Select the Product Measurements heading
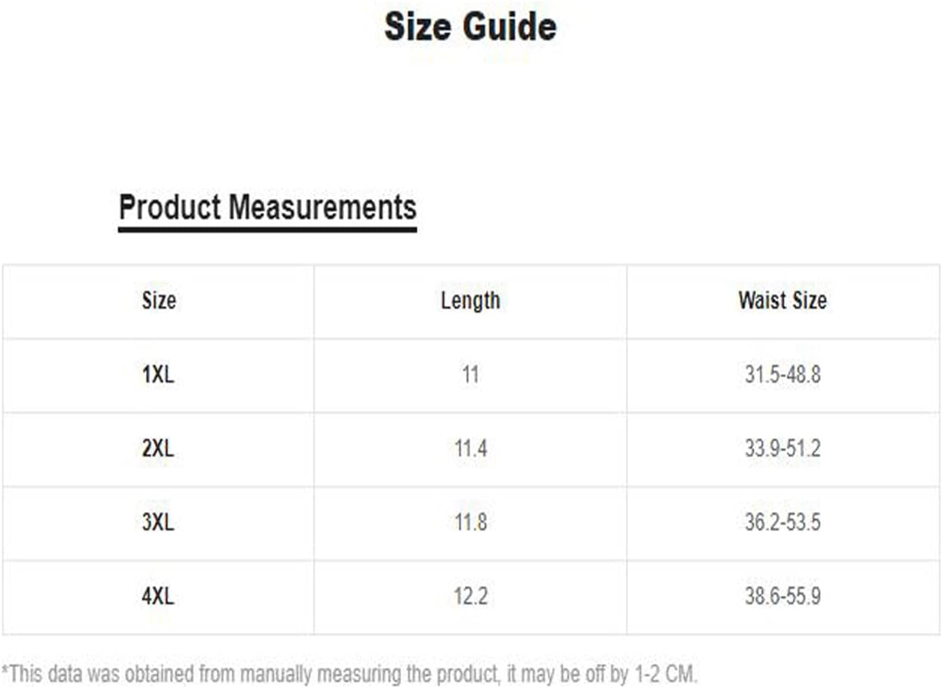The image size is (942, 688). click(x=267, y=207)
